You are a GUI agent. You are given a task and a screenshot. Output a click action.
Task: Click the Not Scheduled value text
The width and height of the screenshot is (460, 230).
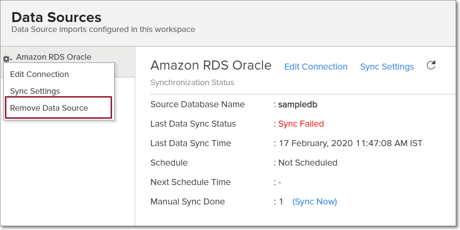(308, 163)
